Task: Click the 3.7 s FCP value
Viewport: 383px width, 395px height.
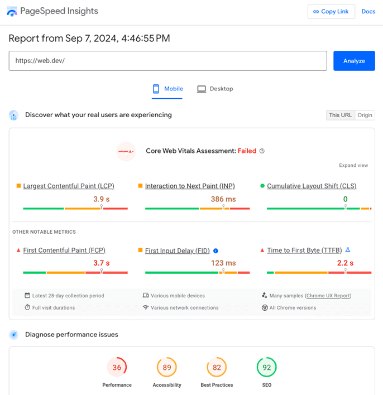Action: click(x=102, y=263)
